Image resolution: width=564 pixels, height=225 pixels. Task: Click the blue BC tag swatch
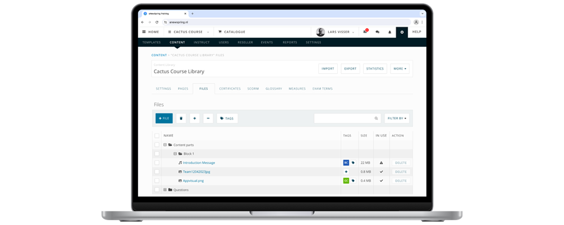click(x=346, y=163)
